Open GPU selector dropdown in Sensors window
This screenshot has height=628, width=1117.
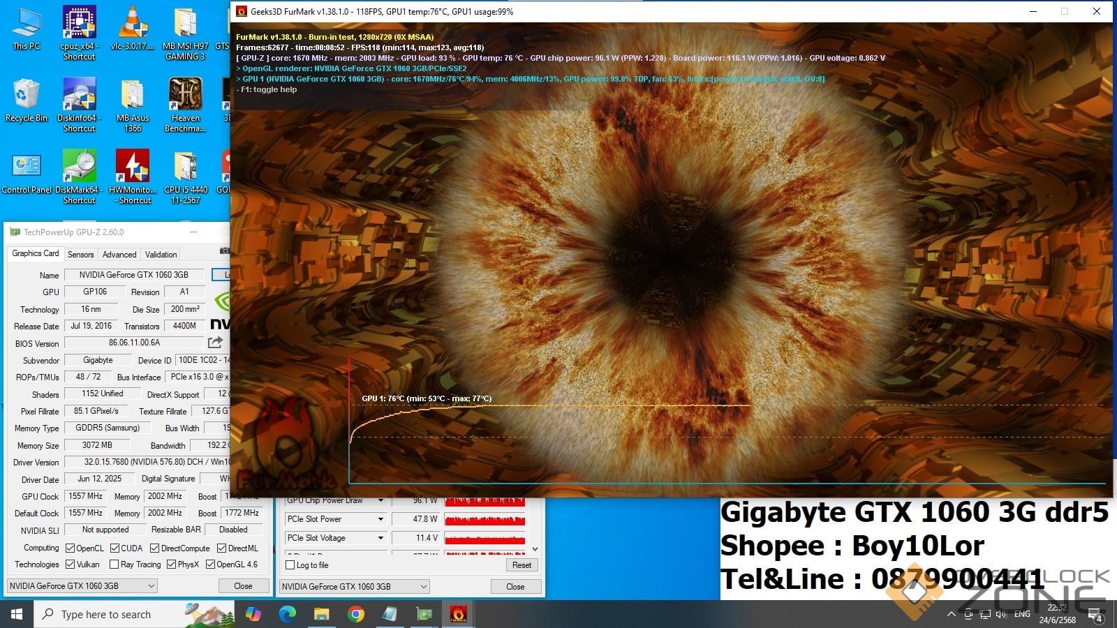[354, 587]
